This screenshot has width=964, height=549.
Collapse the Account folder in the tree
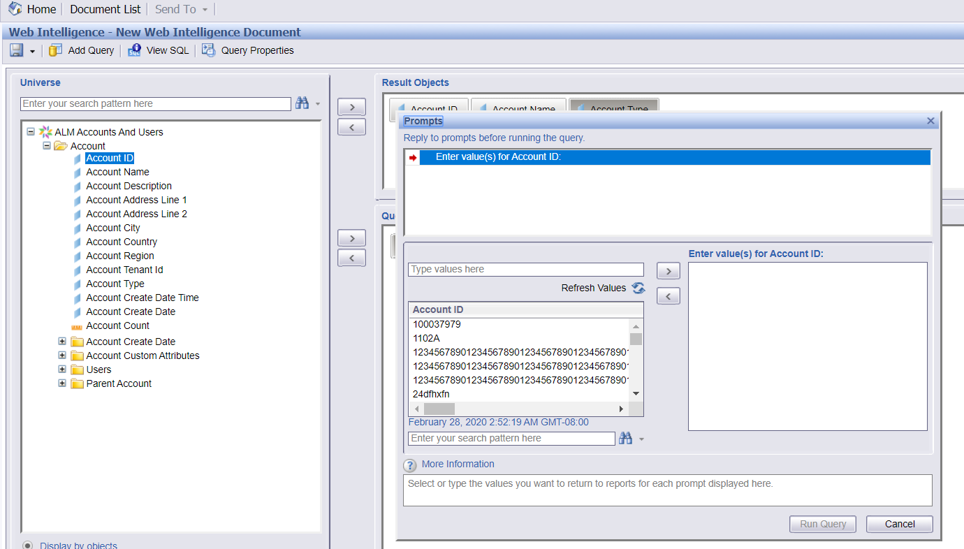click(x=47, y=145)
